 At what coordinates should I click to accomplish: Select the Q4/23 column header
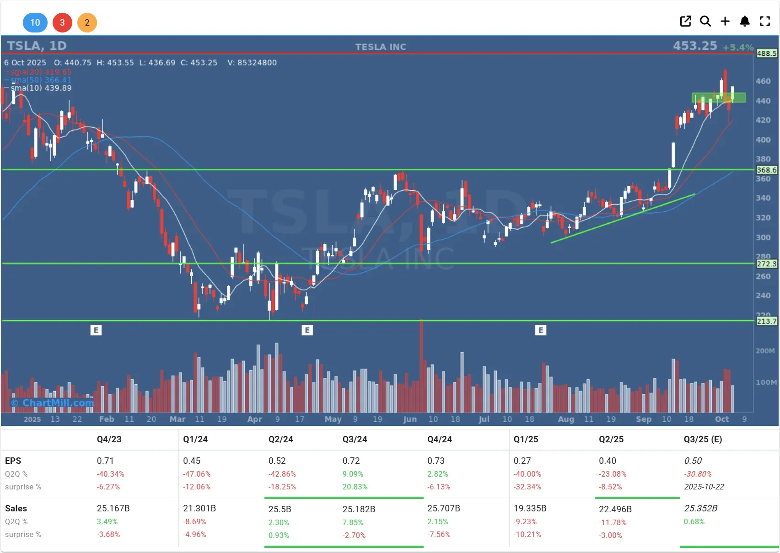point(109,439)
